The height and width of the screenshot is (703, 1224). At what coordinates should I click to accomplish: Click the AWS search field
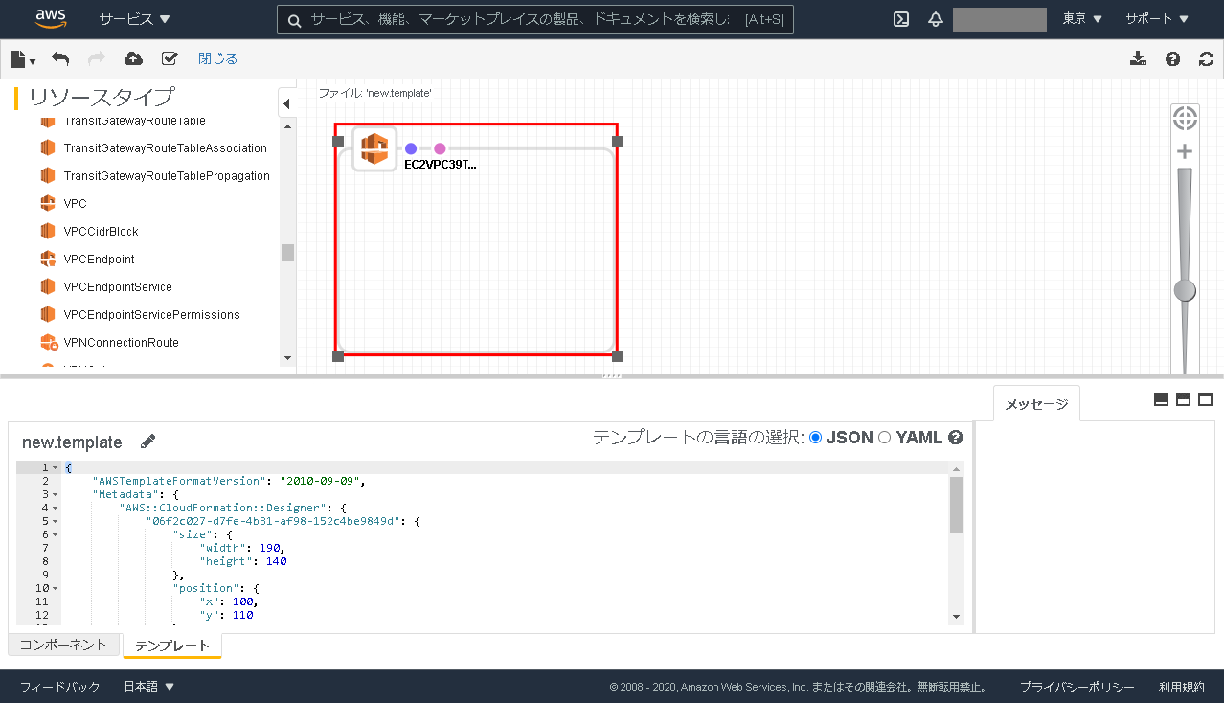(x=535, y=19)
